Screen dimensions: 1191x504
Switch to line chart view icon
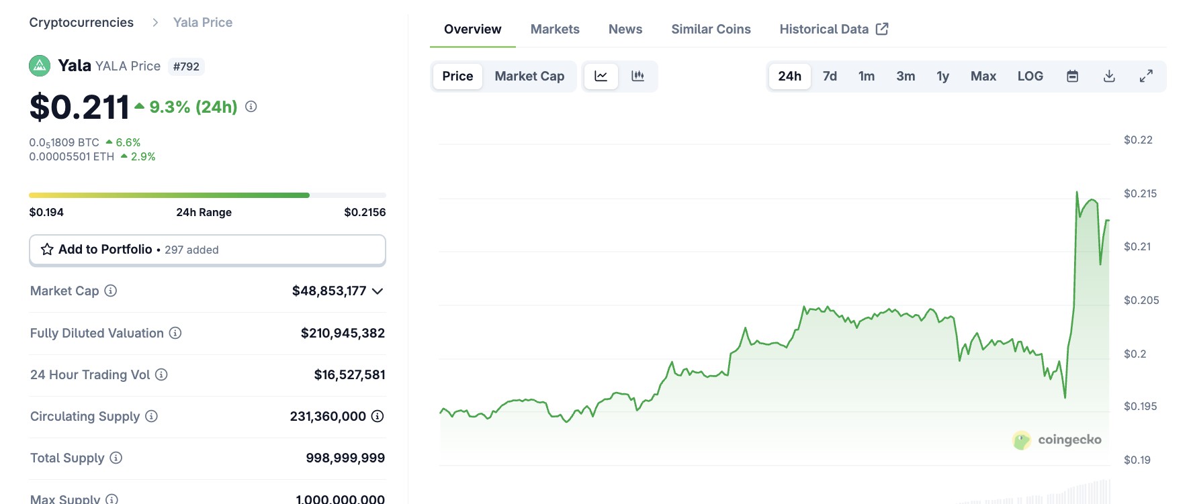point(601,77)
